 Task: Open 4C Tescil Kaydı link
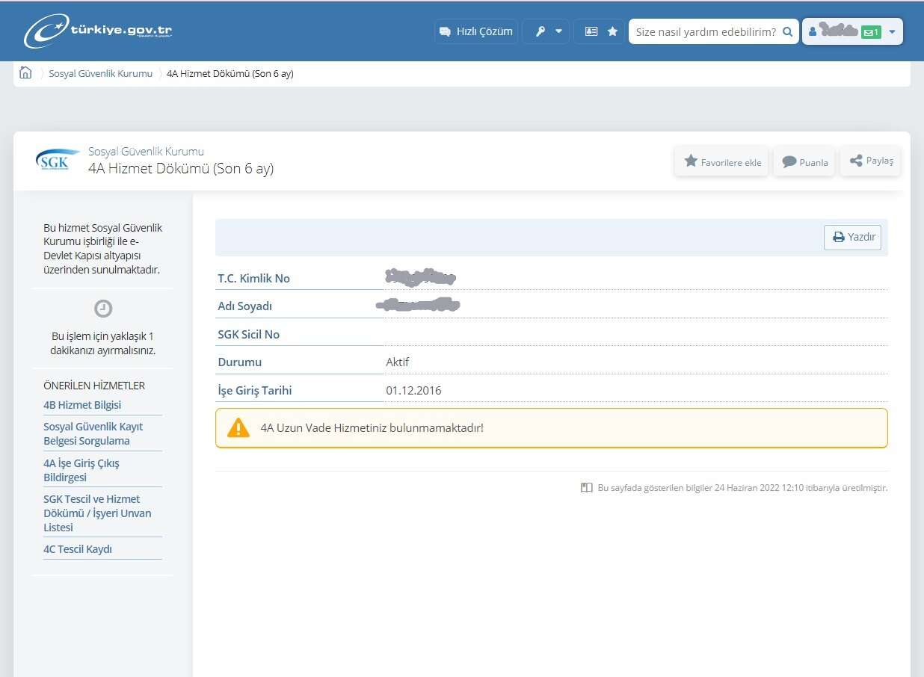(x=78, y=549)
